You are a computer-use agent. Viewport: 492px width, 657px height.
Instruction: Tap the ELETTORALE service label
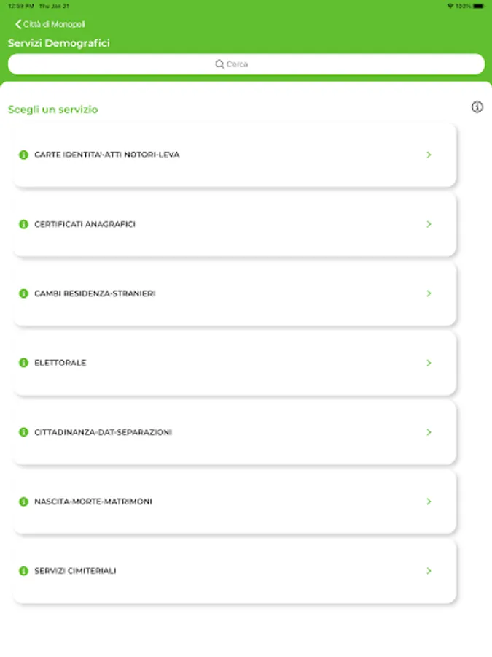tap(60, 363)
